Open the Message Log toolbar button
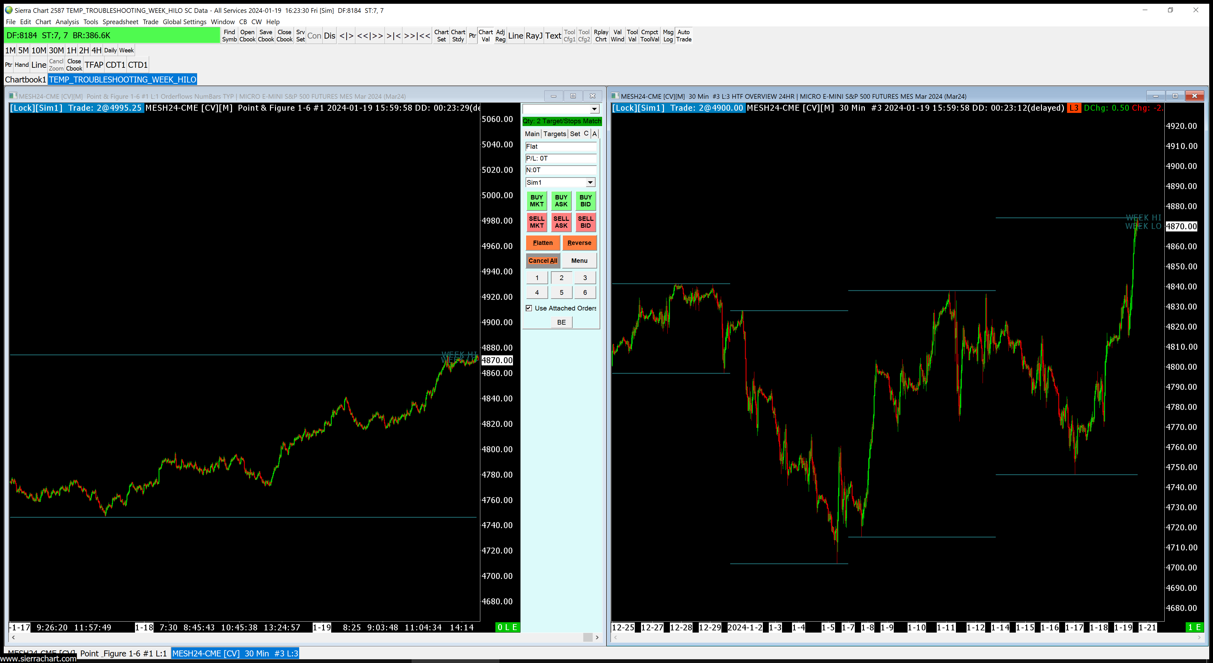 [668, 36]
